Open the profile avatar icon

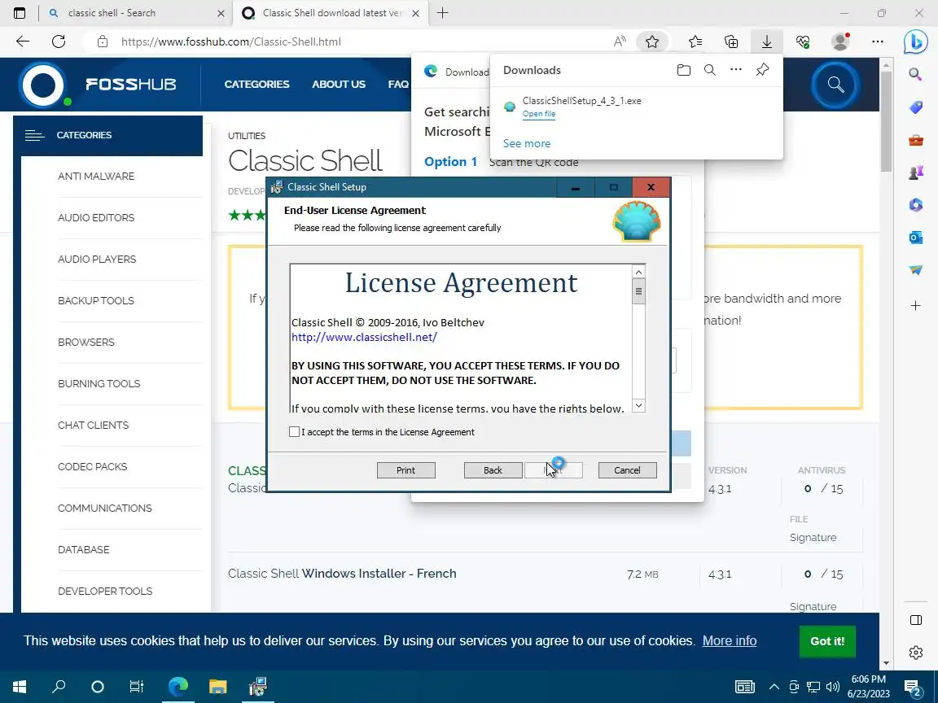coord(840,41)
